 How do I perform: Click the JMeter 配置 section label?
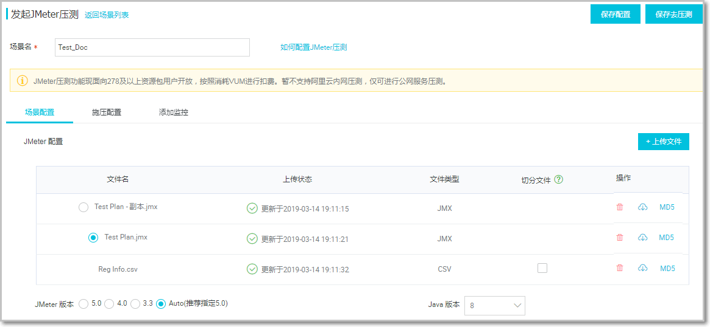tap(43, 142)
